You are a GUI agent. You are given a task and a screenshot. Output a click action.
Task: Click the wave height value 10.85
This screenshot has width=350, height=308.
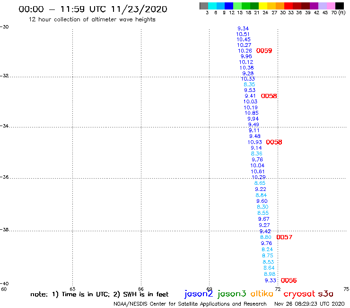[252, 113]
